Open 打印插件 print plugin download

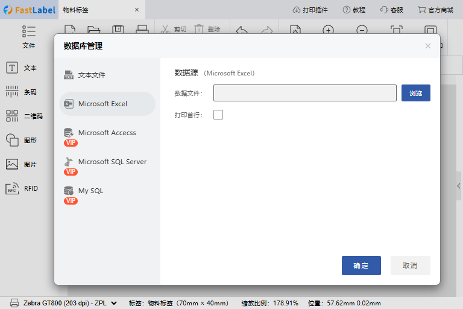tap(310, 10)
